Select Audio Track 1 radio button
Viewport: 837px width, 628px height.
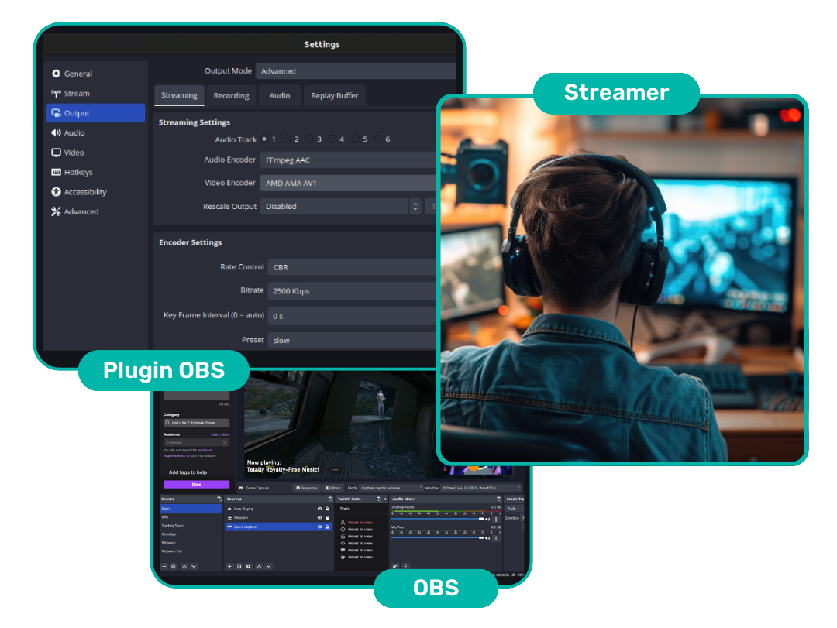click(264, 139)
